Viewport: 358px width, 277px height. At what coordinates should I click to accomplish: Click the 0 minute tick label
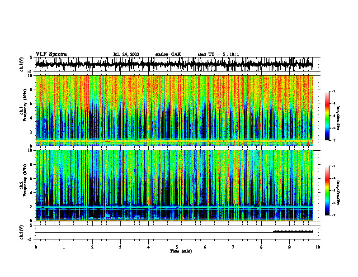(36, 247)
